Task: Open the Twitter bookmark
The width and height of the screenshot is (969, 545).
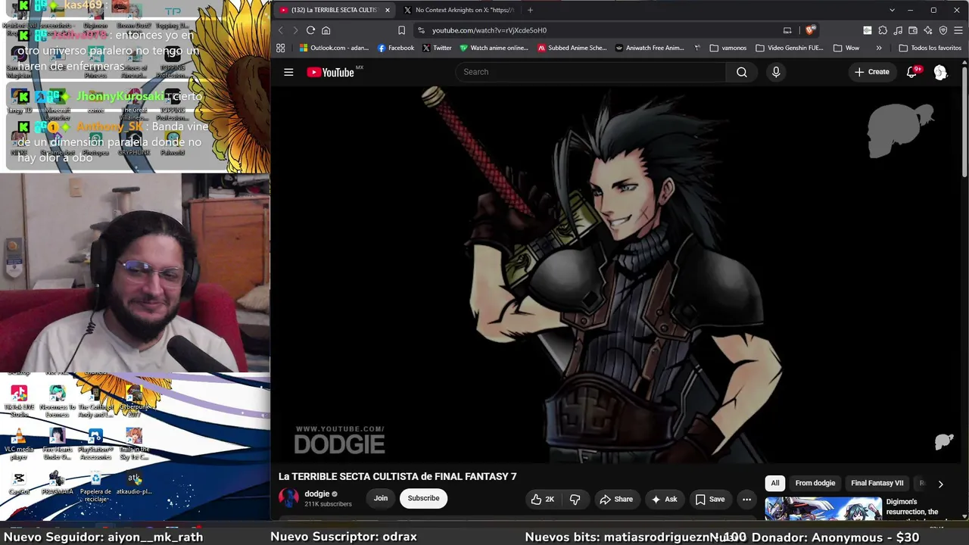Action: click(437, 48)
